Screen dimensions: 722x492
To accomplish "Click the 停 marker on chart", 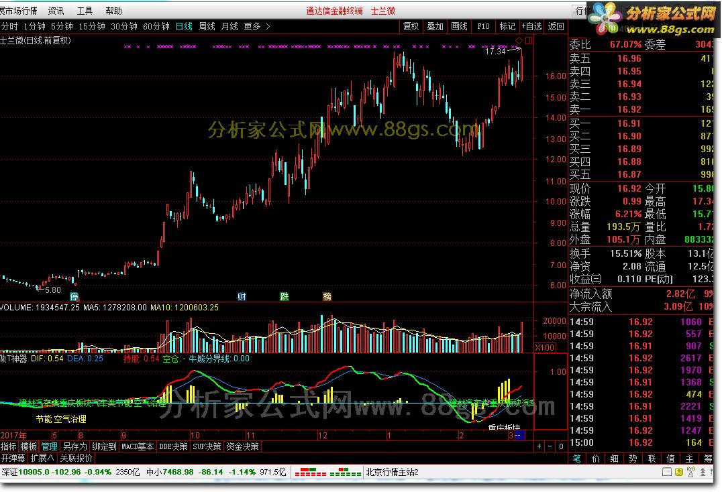I will (x=74, y=296).
